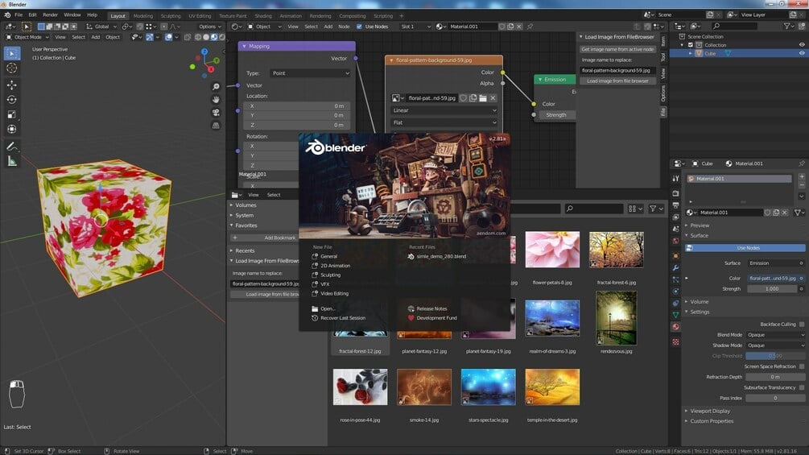This screenshot has width=809, height=455.
Task: Toggle the camera view icon in viewport
Action: 216,113
